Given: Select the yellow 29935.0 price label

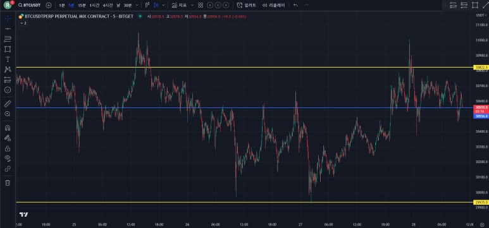Looking at the screenshot, I should tap(481, 202).
